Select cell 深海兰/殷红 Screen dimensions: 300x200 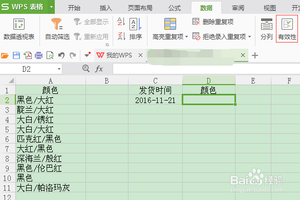pos(51,158)
